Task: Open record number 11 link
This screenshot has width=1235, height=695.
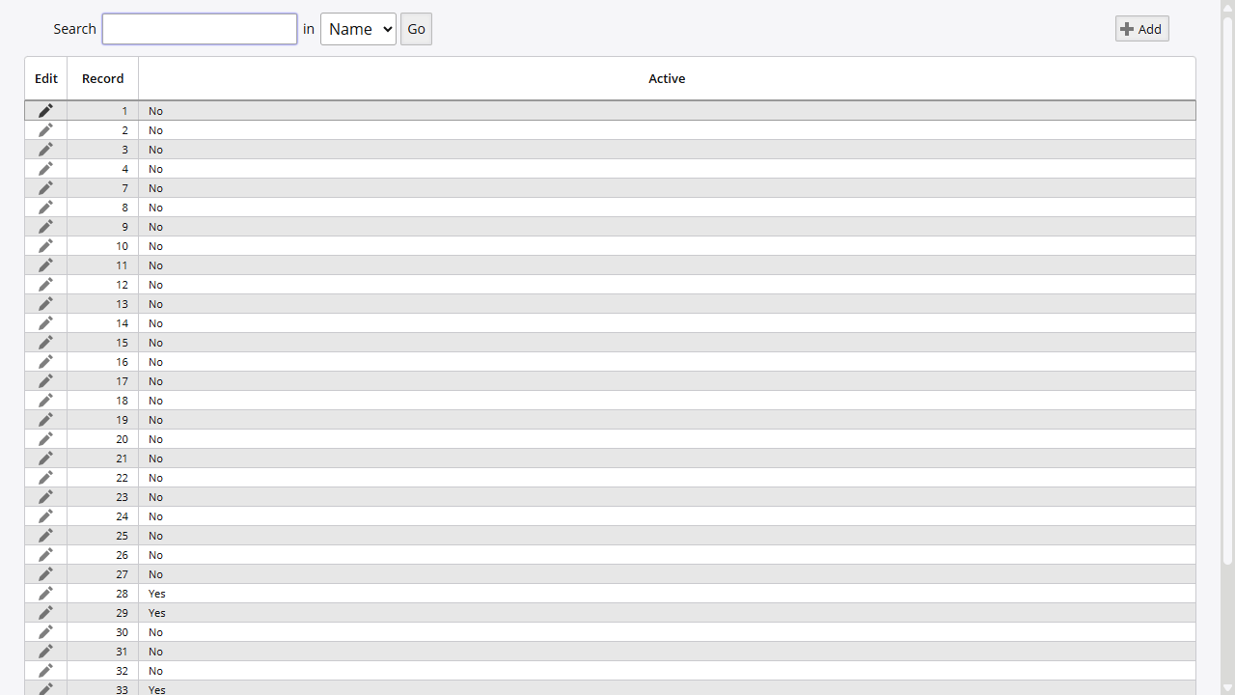Action: click(x=122, y=265)
